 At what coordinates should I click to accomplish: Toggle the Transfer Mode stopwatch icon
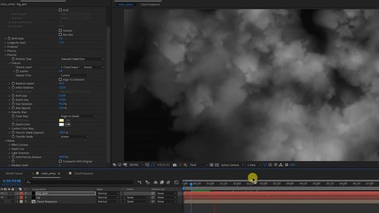[13, 137]
